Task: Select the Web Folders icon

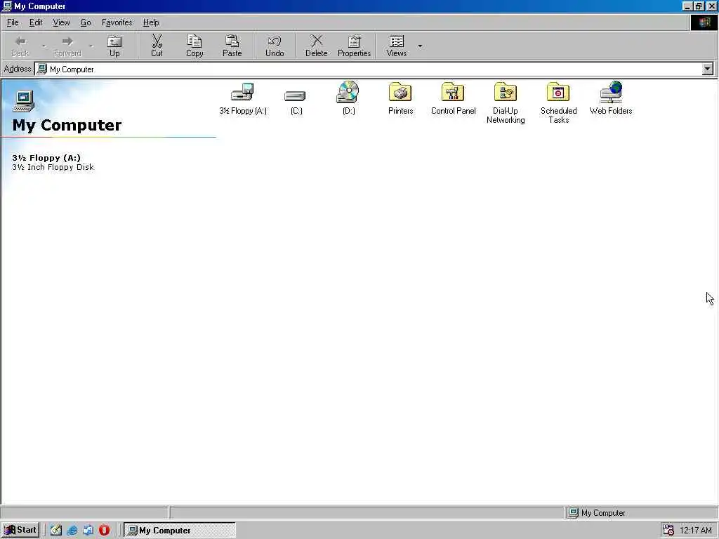Action: [x=611, y=92]
